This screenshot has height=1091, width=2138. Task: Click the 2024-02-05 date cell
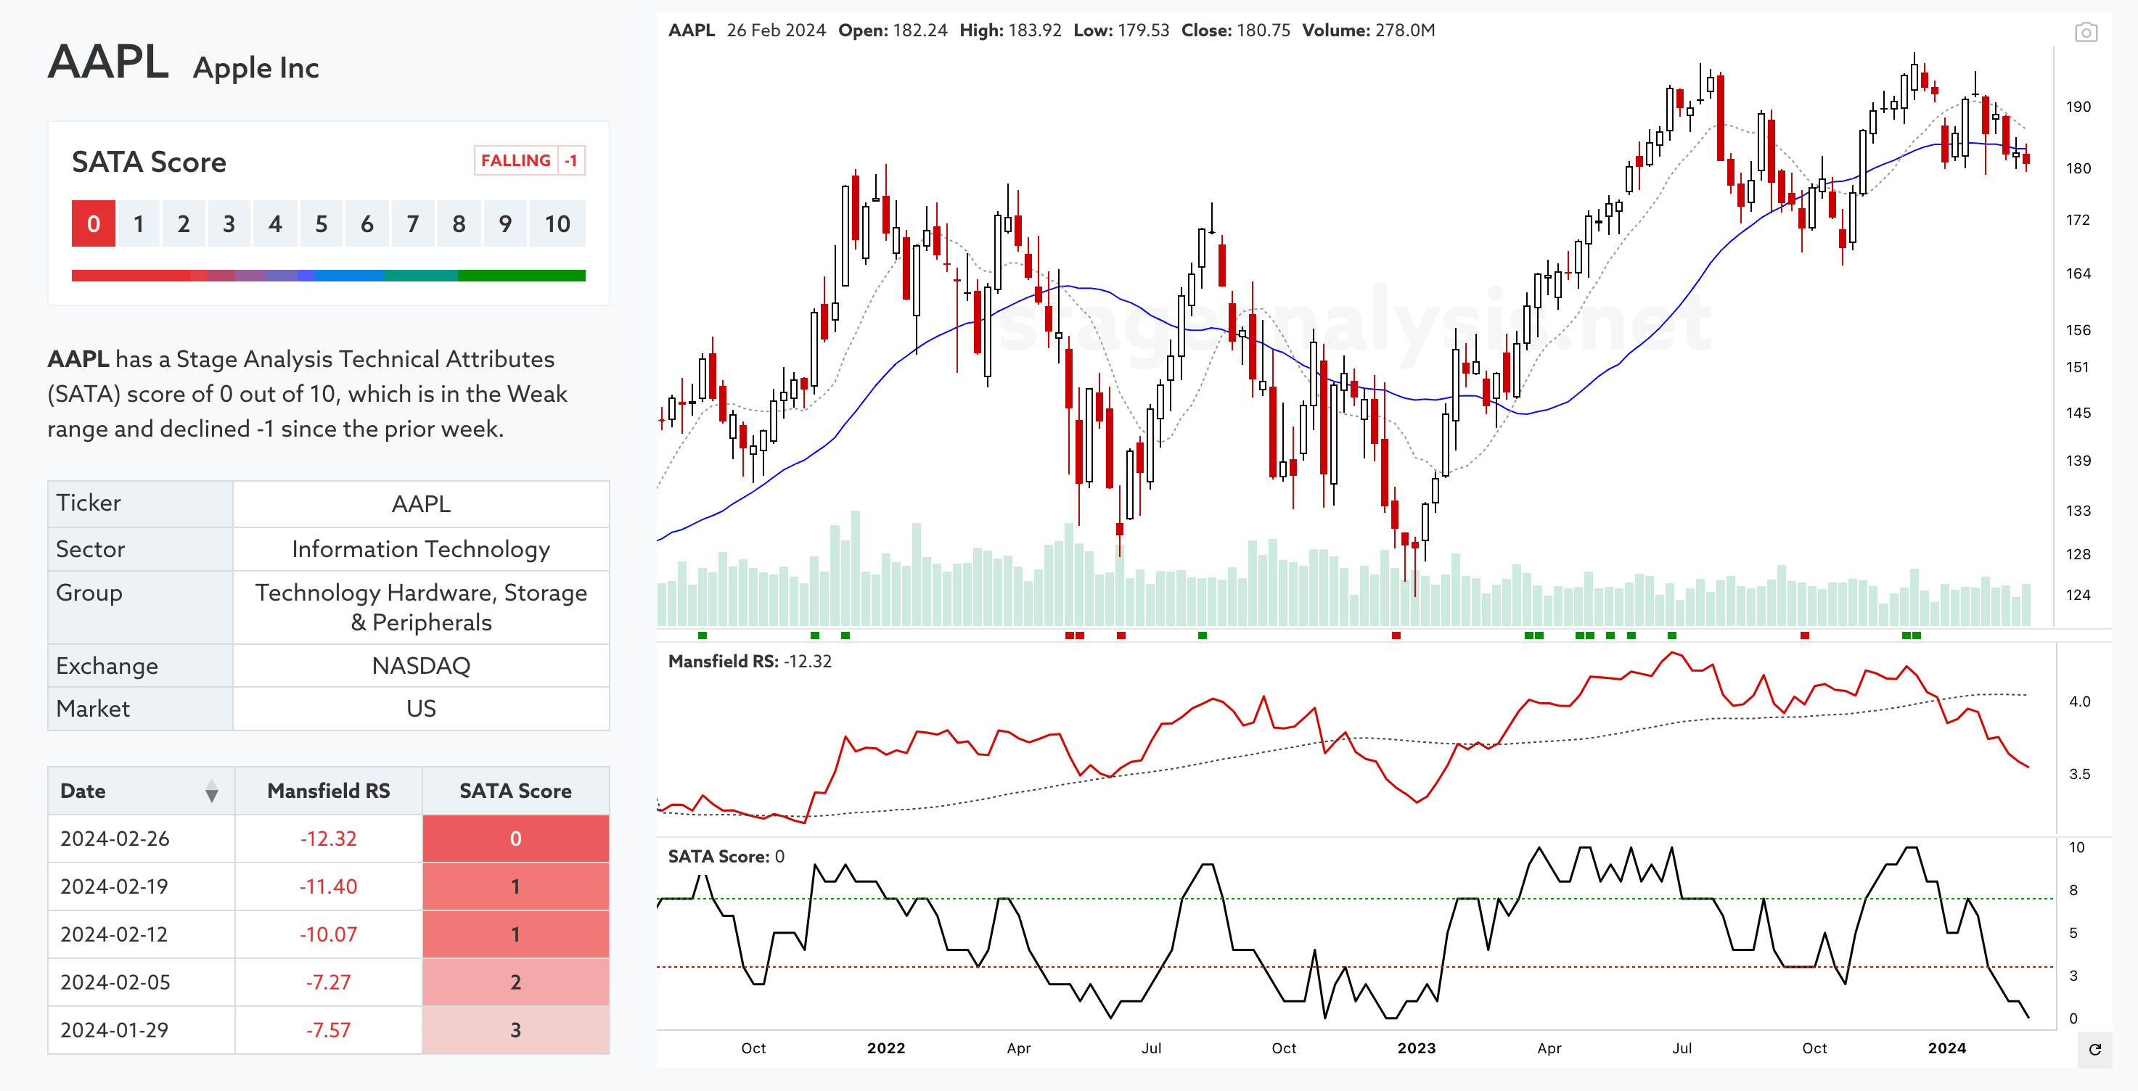coord(141,982)
